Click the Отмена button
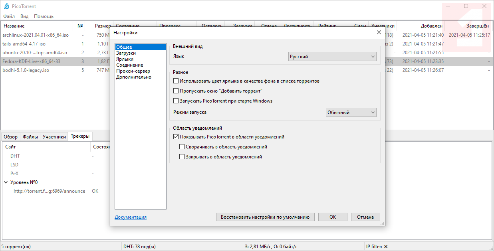 click(x=365, y=217)
